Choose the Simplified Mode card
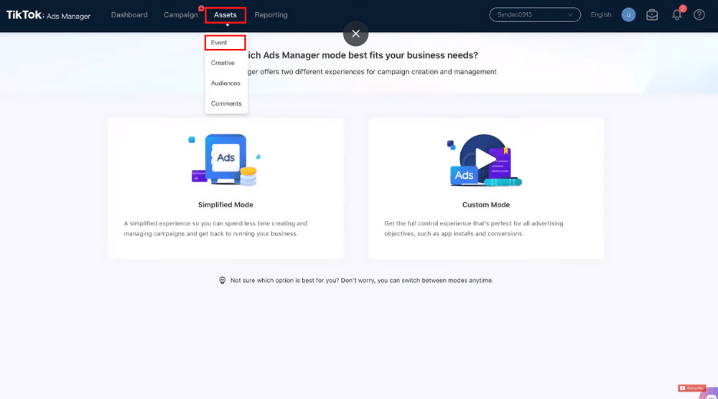 coord(225,189)
